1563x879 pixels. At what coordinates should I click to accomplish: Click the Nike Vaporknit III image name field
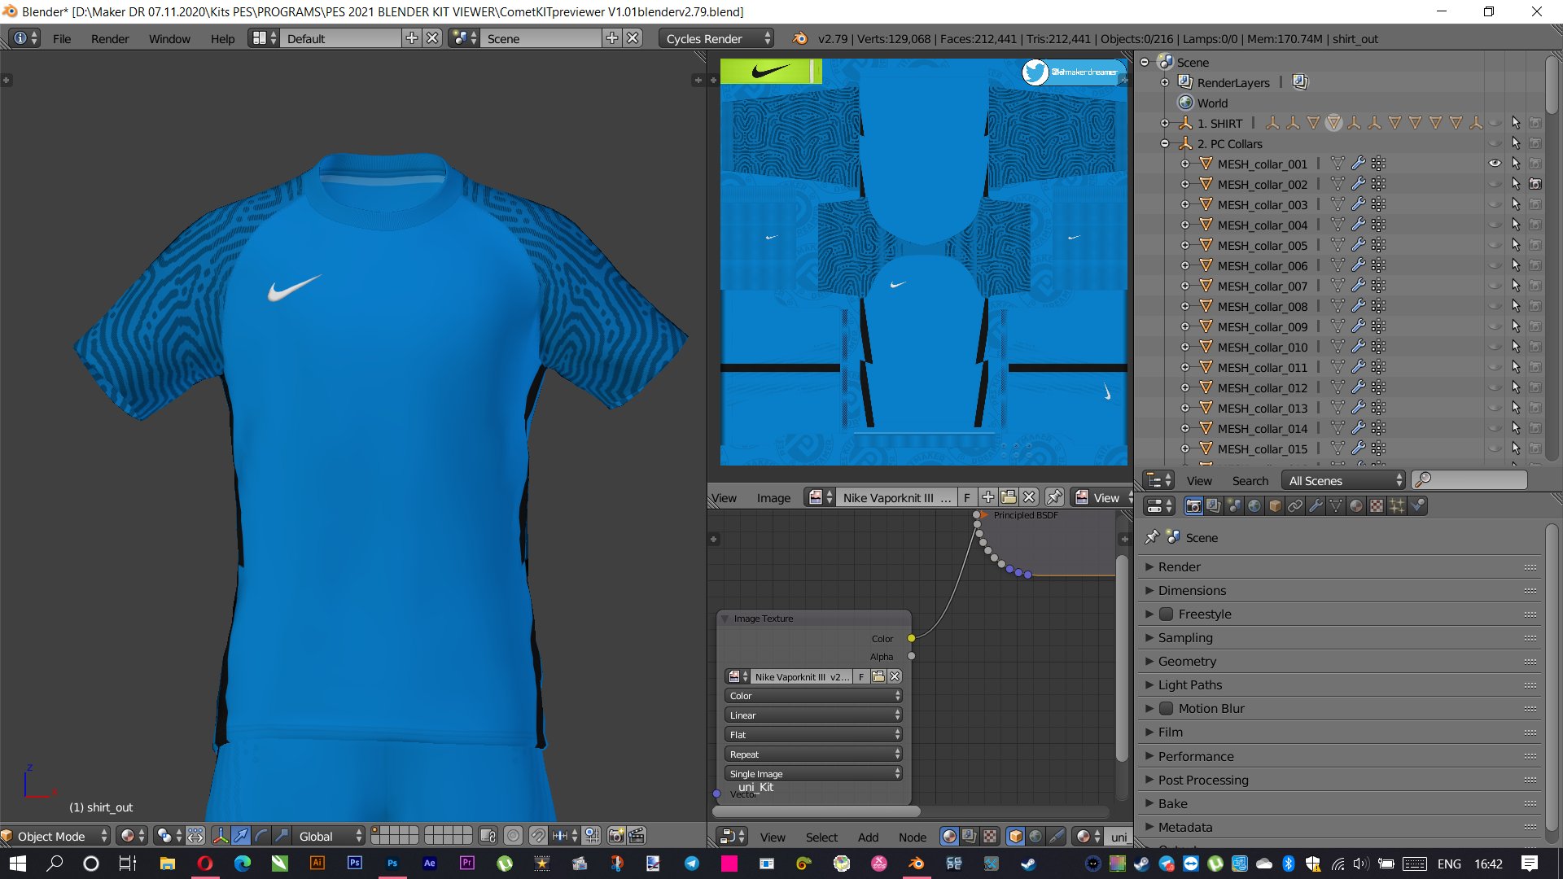896,497
